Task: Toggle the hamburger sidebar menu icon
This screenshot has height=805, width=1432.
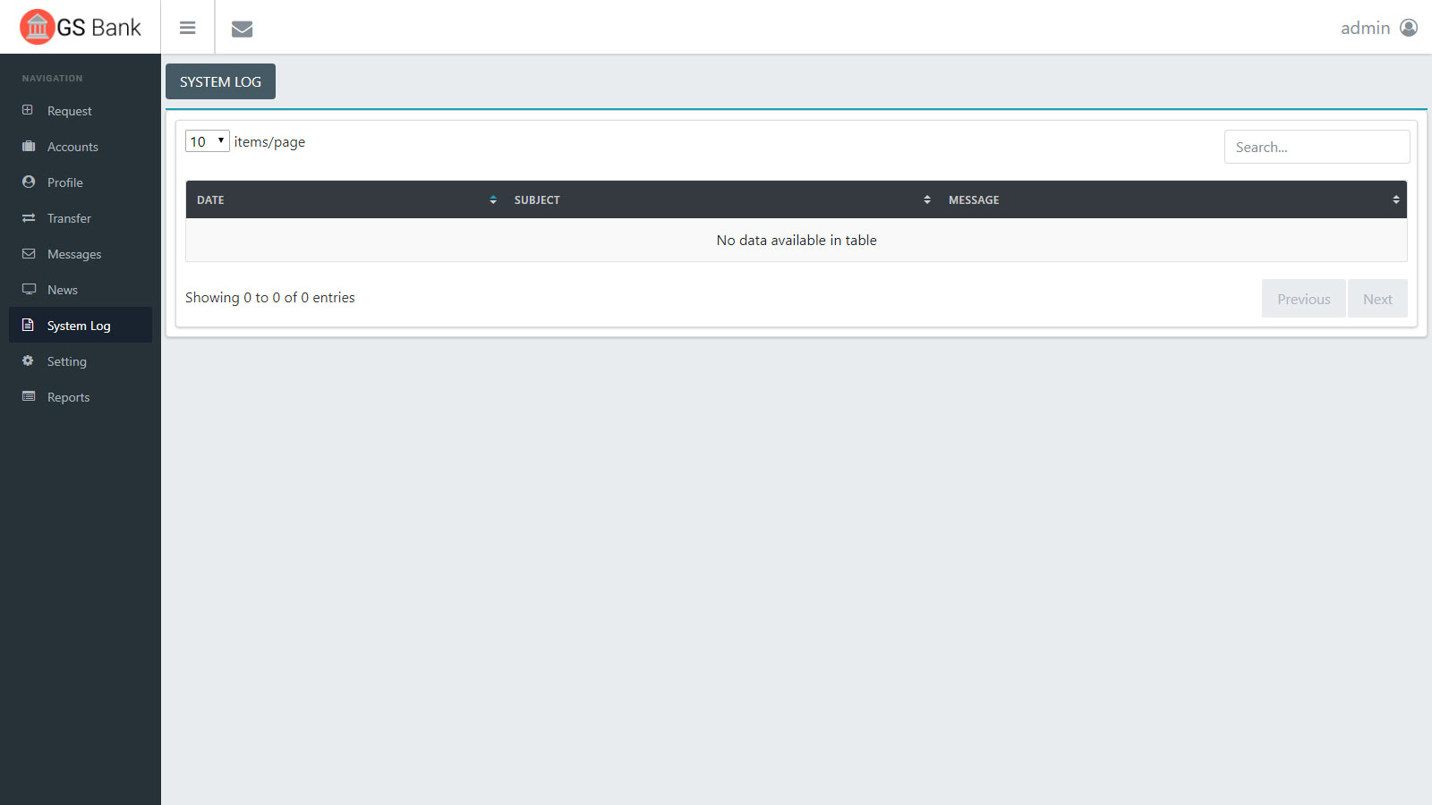Action: (x=187, y=28)
